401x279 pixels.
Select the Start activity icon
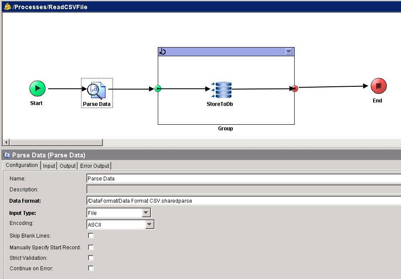pyautogui.click(x=37, y=88)
